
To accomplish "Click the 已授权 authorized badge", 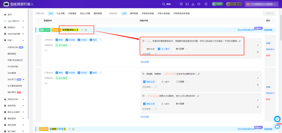I will pos(218,4).
